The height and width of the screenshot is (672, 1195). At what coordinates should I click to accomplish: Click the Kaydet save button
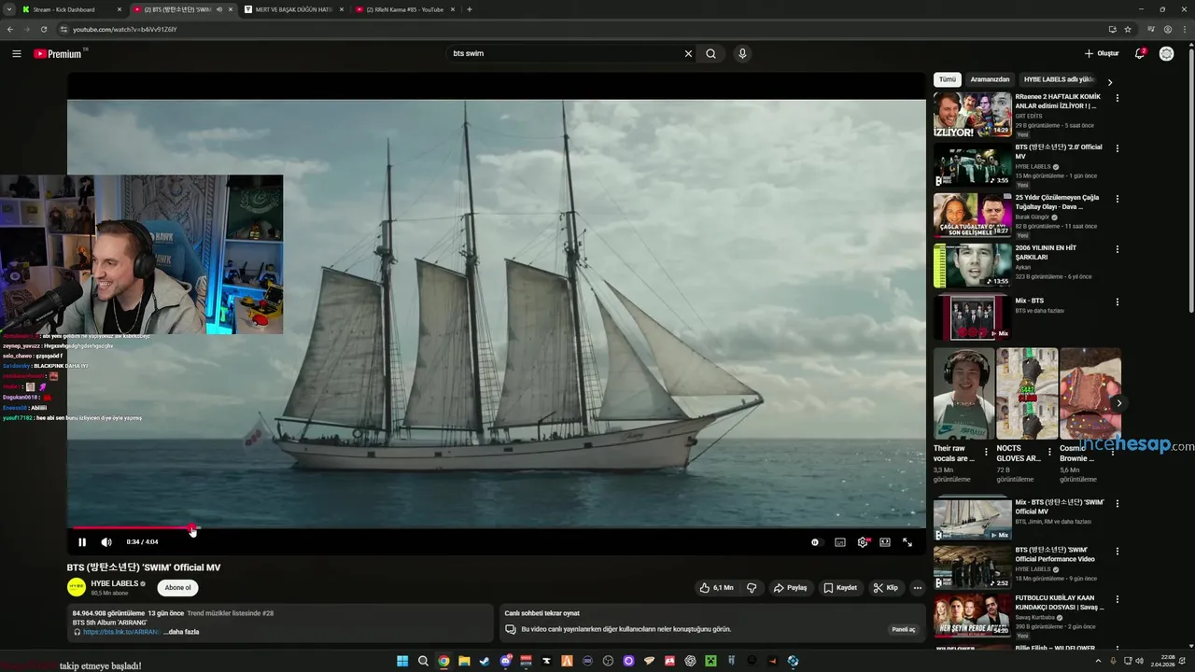[840, 588]
